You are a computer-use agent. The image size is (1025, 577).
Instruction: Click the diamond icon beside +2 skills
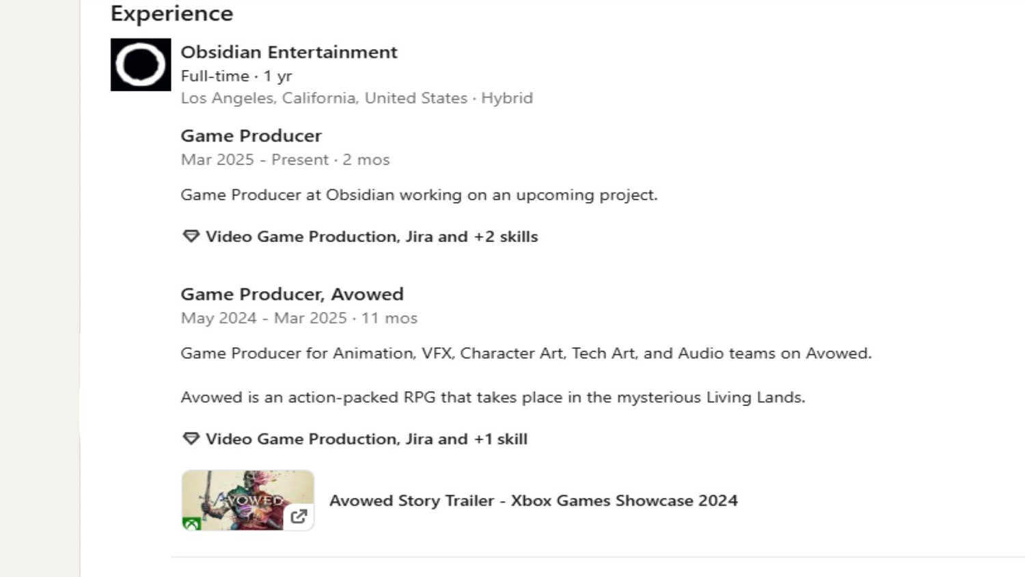(191, 237)
